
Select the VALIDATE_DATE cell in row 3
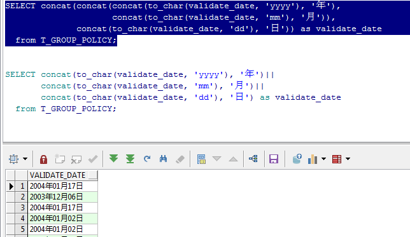pyautogui.click(x=63, y=208)
